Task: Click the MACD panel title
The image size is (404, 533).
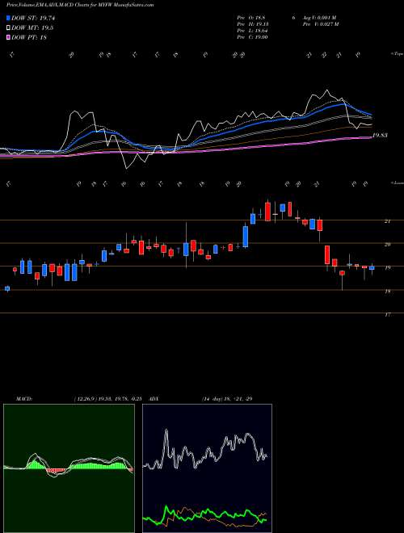Action: (x=23, y=398)
